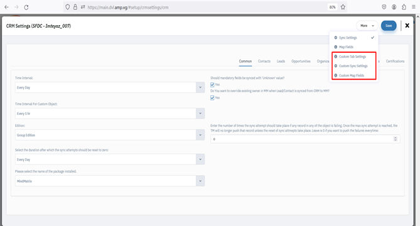Click the browser address bar URL
Viewport: 420px width, 226px height.
[128, 8]
